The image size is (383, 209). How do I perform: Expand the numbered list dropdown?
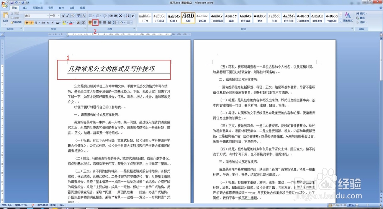pyautogui.click(x=100, y=16)
